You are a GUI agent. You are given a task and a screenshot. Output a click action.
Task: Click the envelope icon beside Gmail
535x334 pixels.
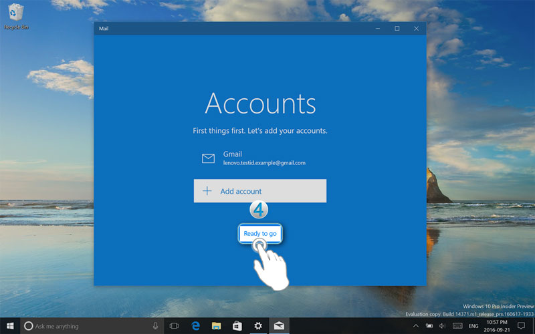coord(208,158)
